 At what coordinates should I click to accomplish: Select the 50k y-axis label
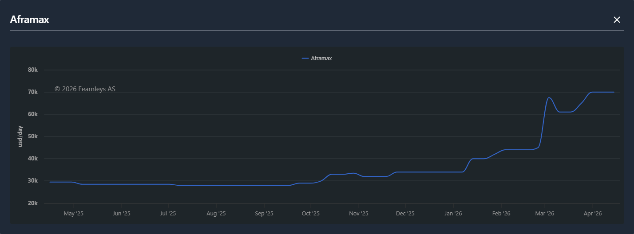pyautogui.click(x=32, y=136)
